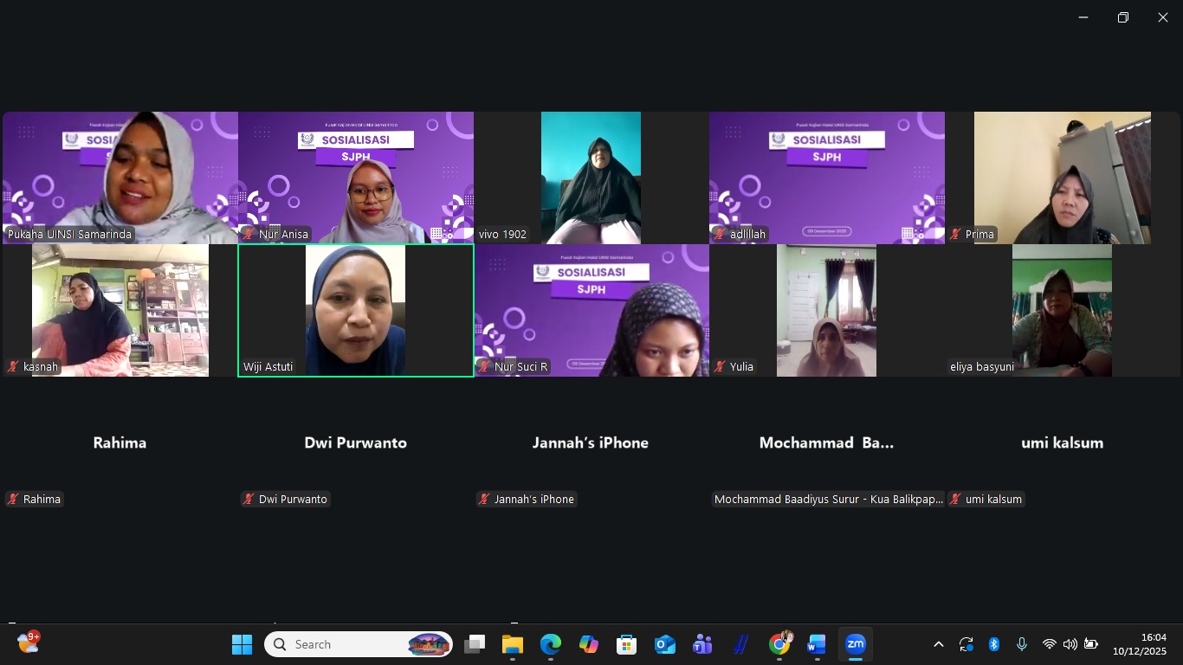
Task: Open Microsoft Teams from taskbar
Action: 702,644
